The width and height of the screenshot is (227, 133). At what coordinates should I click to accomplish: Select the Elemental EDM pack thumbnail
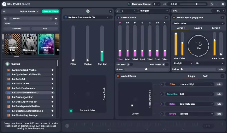46,44
